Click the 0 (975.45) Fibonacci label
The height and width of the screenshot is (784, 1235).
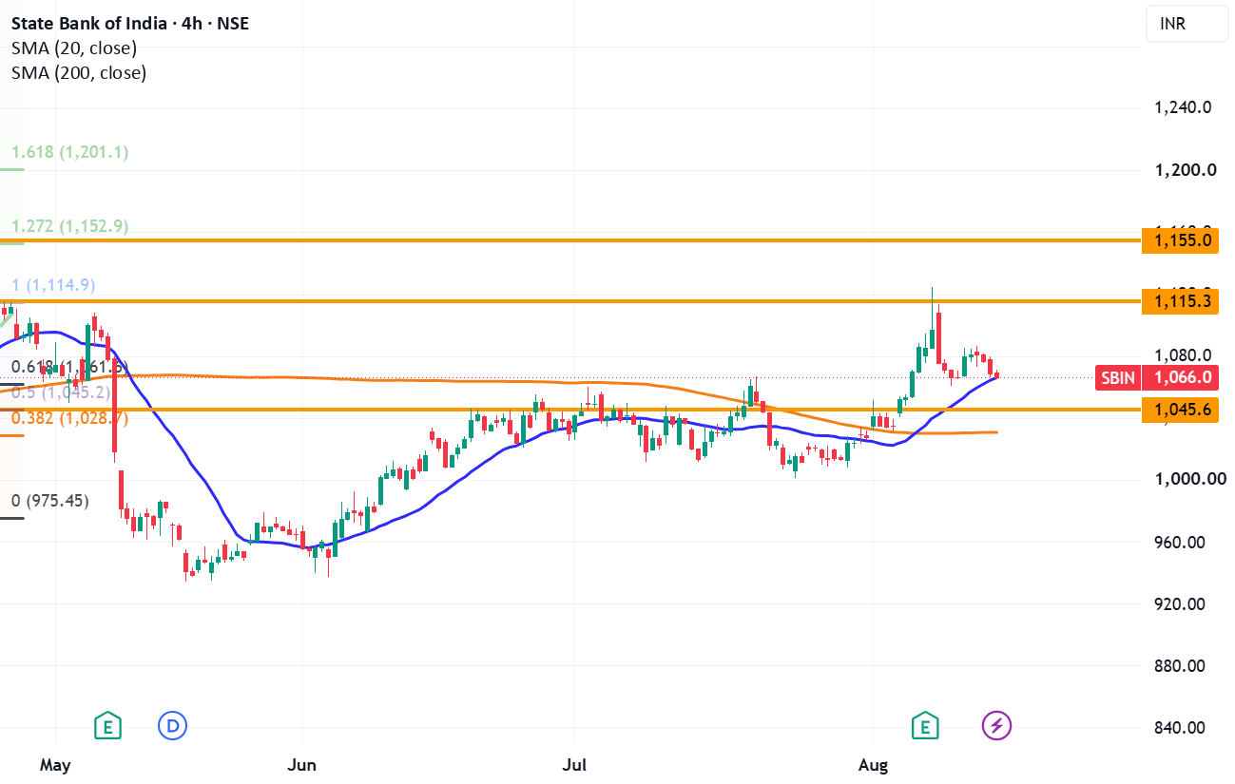click(49, 501)
